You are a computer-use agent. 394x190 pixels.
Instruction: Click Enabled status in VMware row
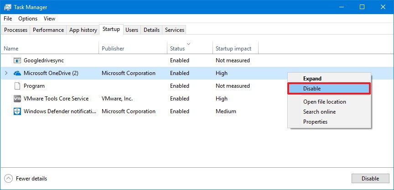[x=180, y=99]
